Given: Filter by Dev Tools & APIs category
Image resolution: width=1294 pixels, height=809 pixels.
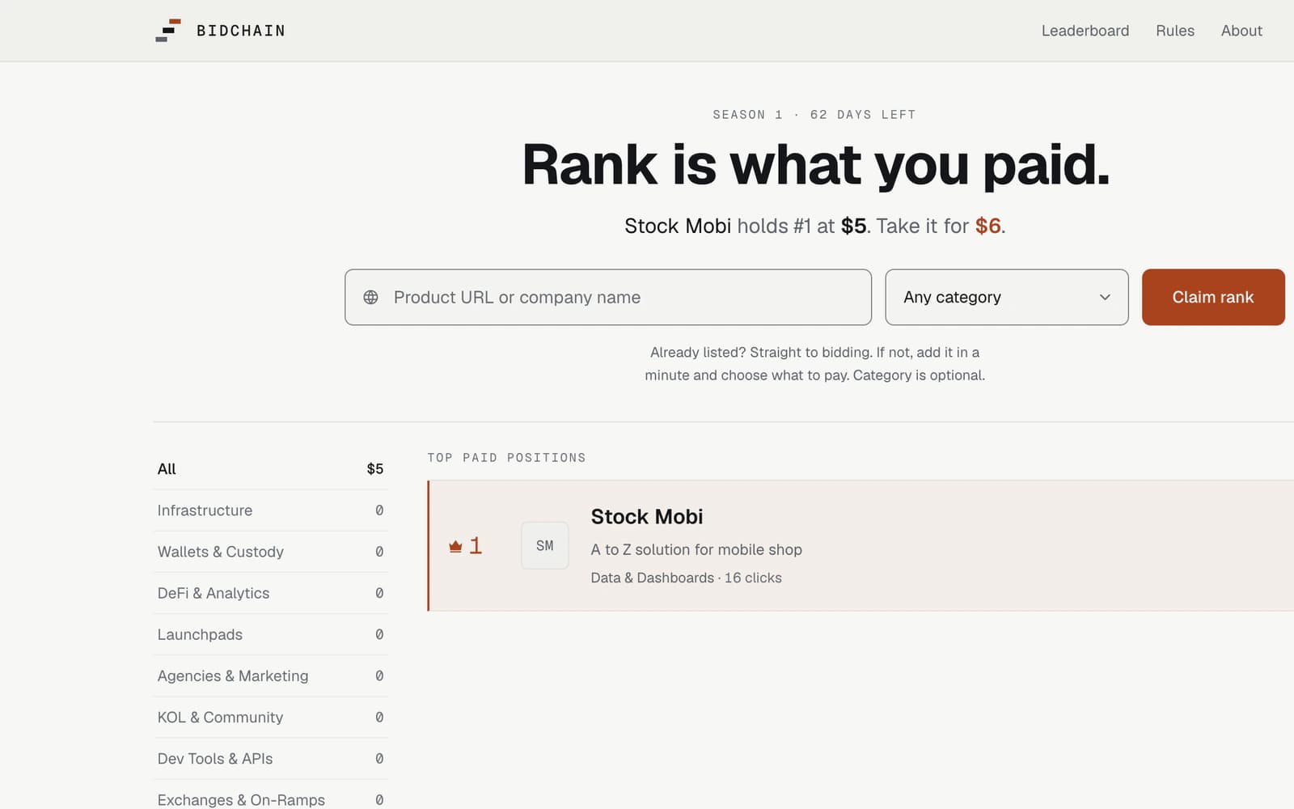Looking at the screenshot, I should coord(271,758).
